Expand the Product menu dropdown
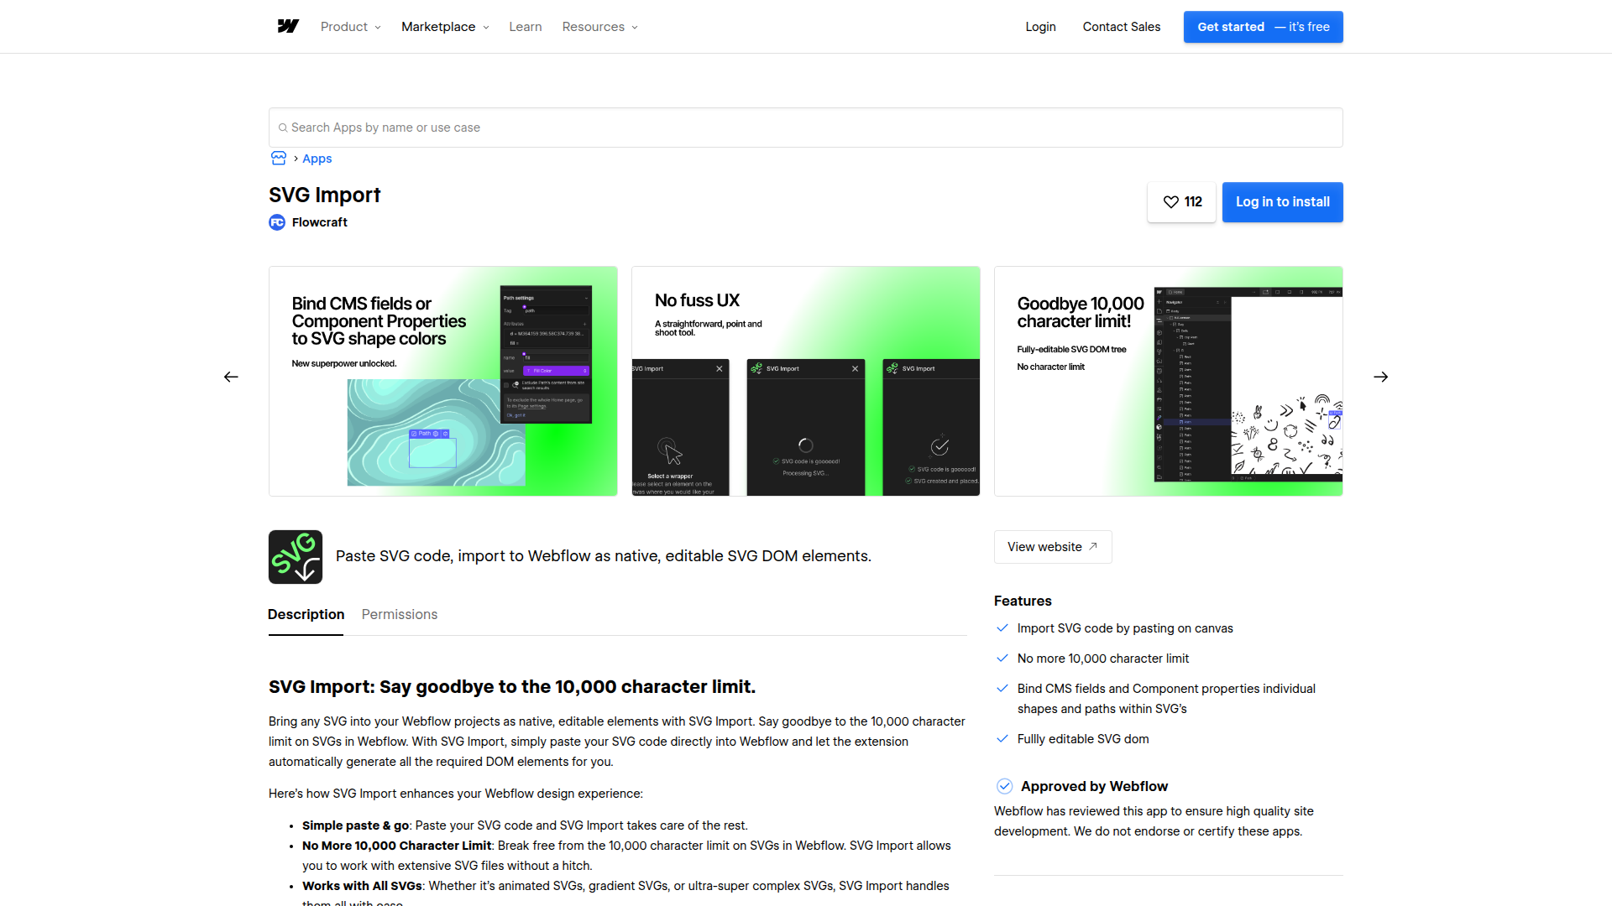The width and height of the screenshot is (1612, 906). coord(351,27)
